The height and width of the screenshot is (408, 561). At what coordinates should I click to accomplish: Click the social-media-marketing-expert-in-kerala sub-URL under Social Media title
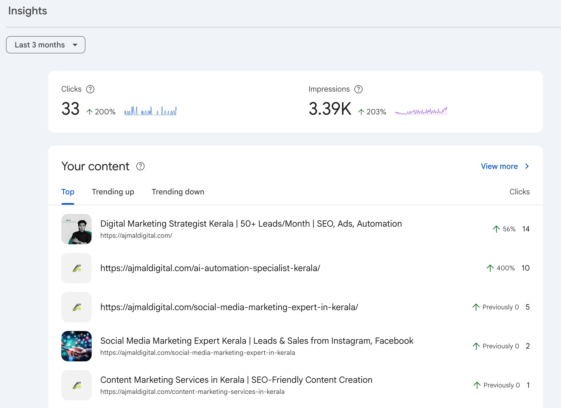pyautogui.click(x=198, y=353)
